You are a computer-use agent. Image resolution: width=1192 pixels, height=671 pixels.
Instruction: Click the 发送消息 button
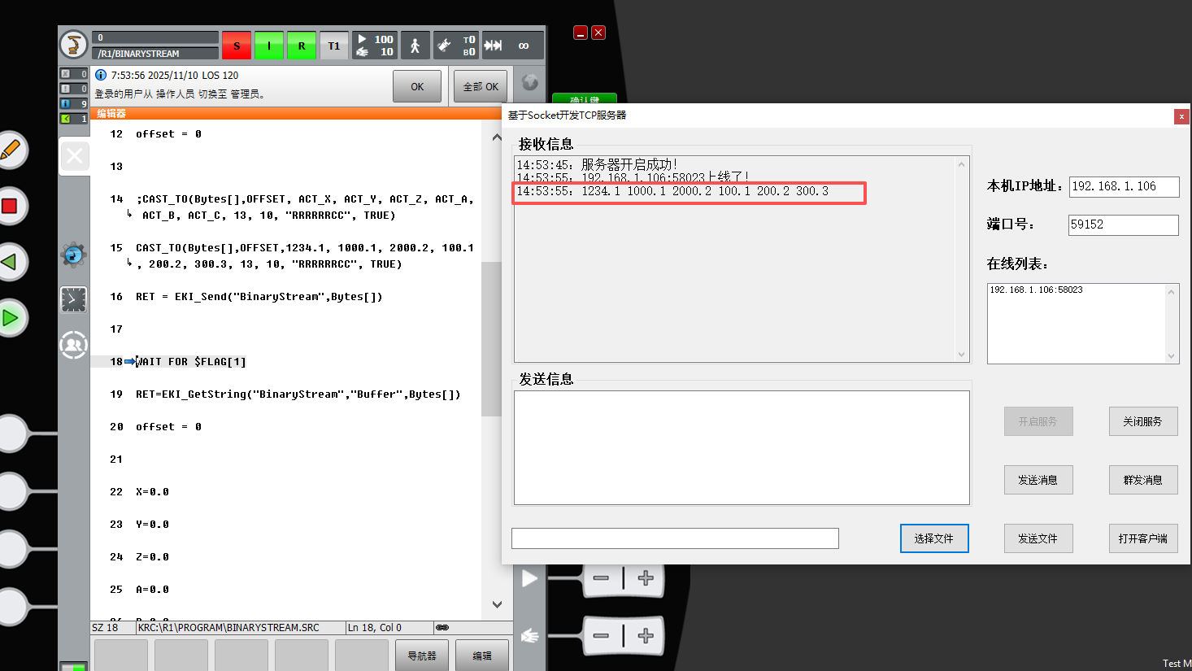click(x=1038, y=480)
